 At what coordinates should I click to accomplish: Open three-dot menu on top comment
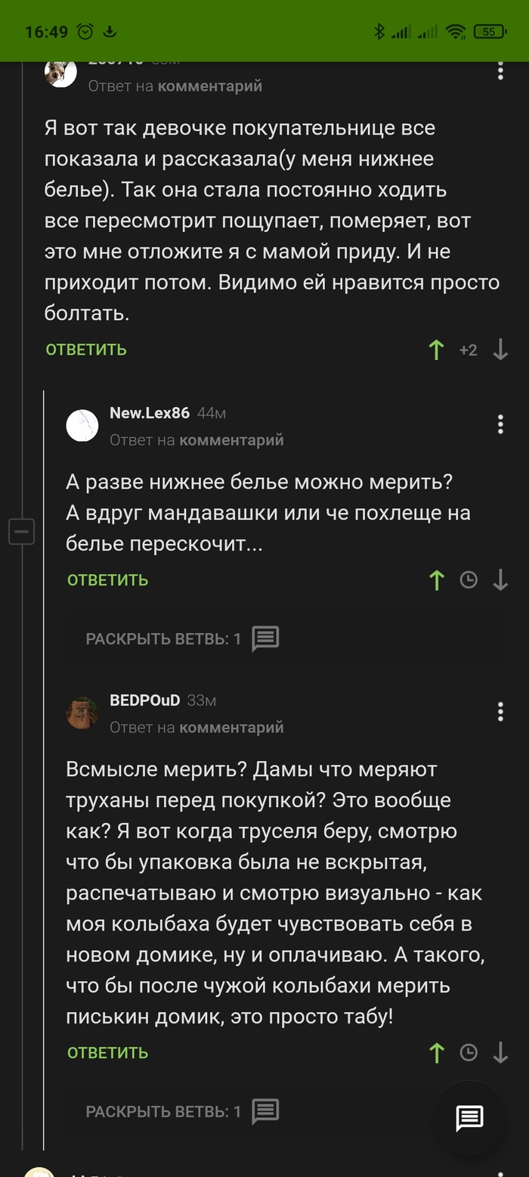[500, 71]
